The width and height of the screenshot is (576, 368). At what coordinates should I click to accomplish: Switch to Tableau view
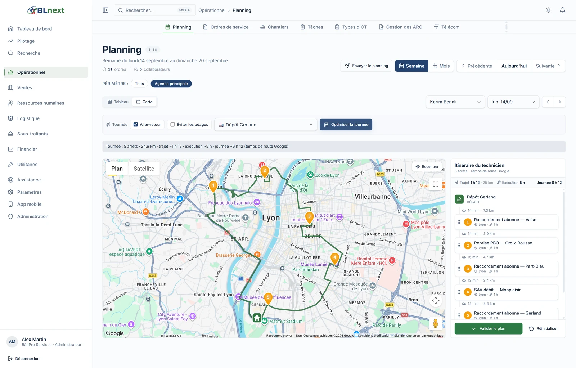tap(118, 102)
